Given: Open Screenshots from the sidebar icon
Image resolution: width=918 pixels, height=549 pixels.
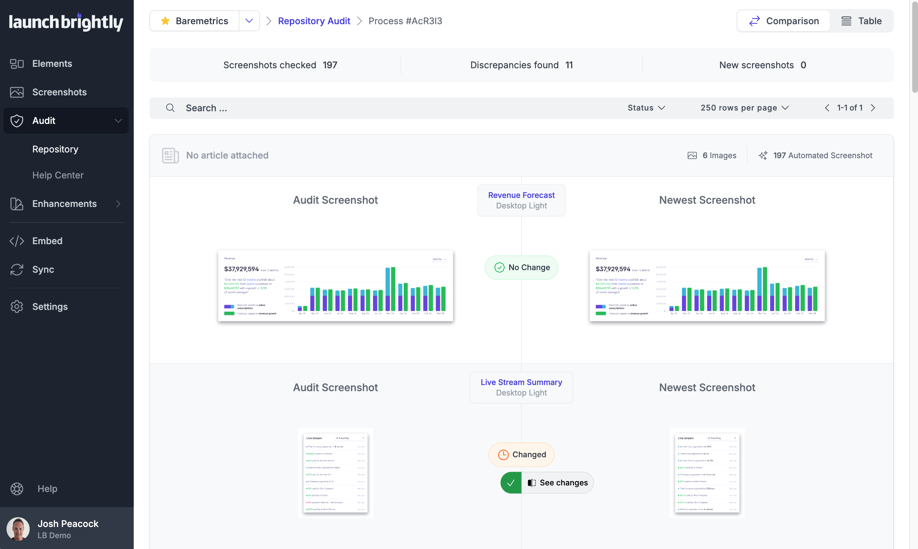Looking at the screenshot, I should click(x=17, y=92).
